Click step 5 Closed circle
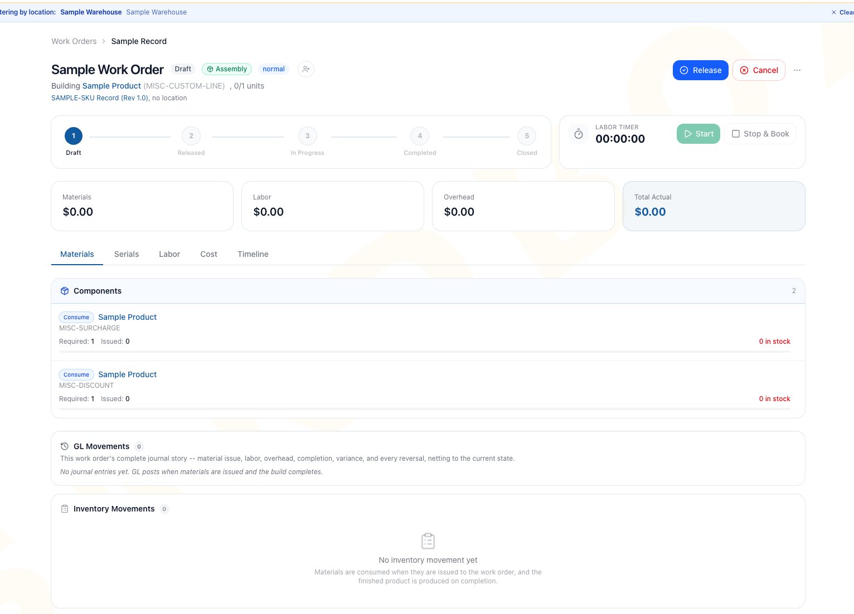The width and height of the screenshot is (854, 614). click(x=527, y=136)
